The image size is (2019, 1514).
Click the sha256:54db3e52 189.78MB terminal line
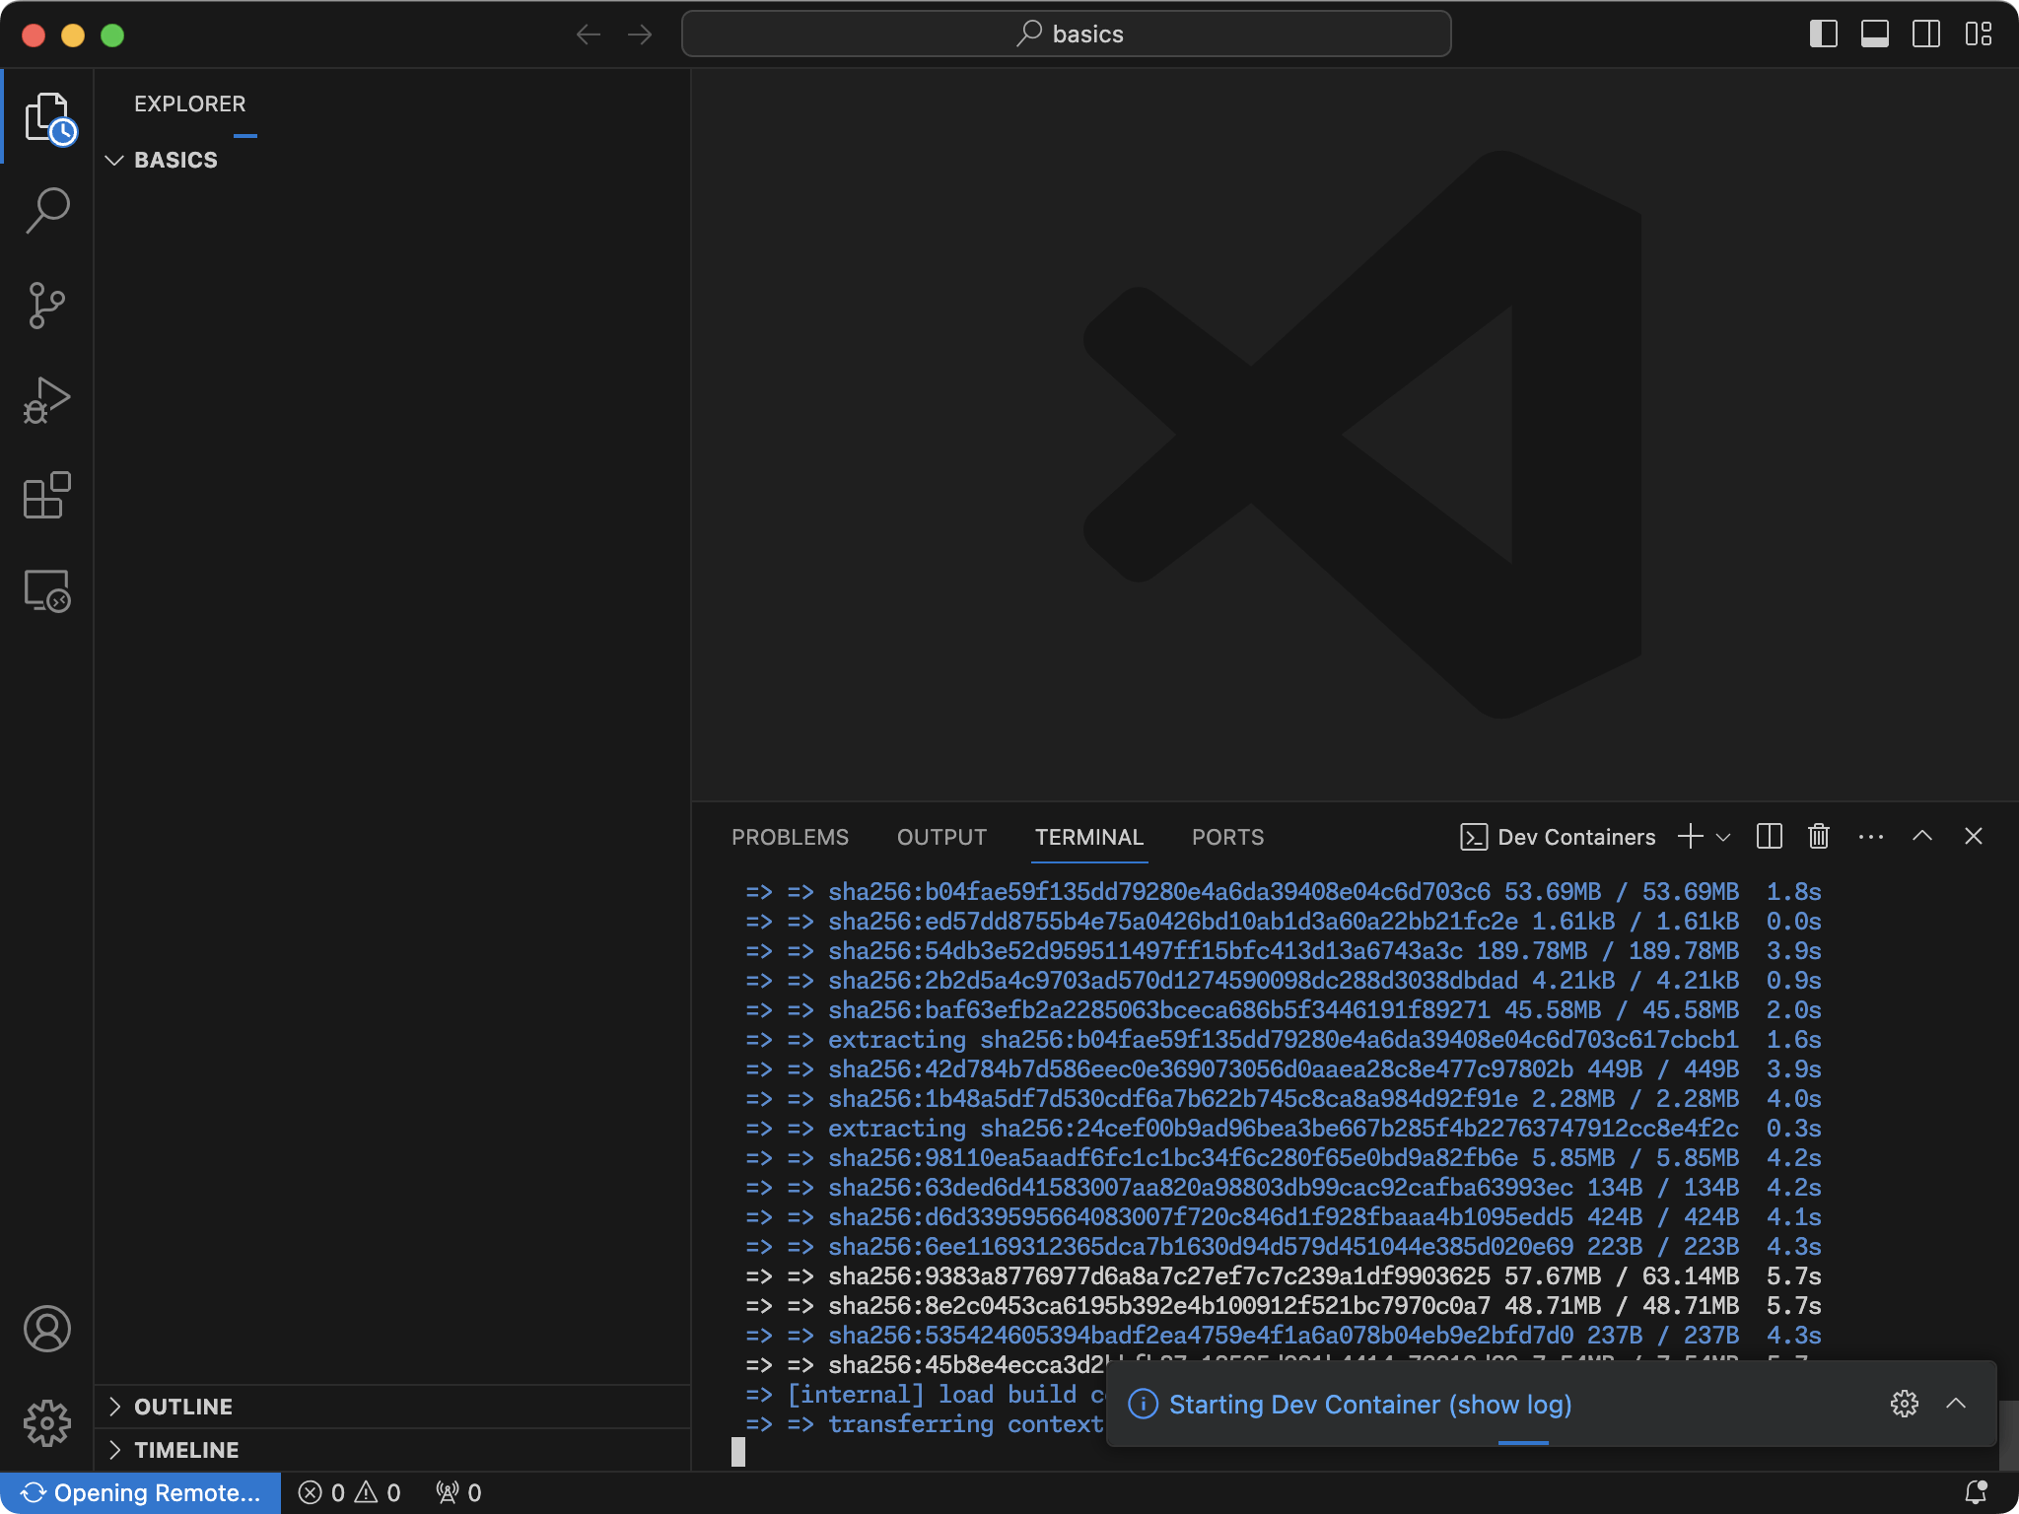pyautogui.click(x=1283, y=951)
